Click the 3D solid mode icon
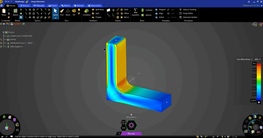Image resolution: width=263 pixels, height=138 pixels. click(21, 17)
